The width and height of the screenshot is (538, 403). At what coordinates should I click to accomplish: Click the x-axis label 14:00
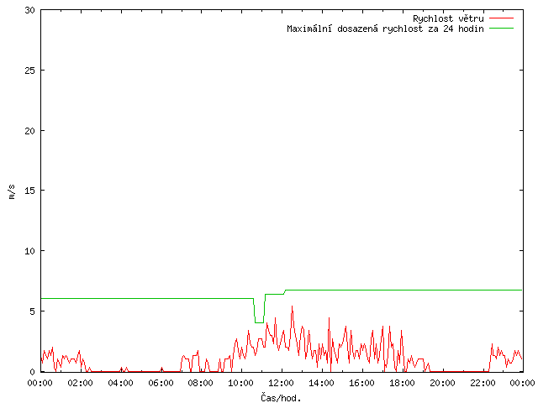point(321,383)
